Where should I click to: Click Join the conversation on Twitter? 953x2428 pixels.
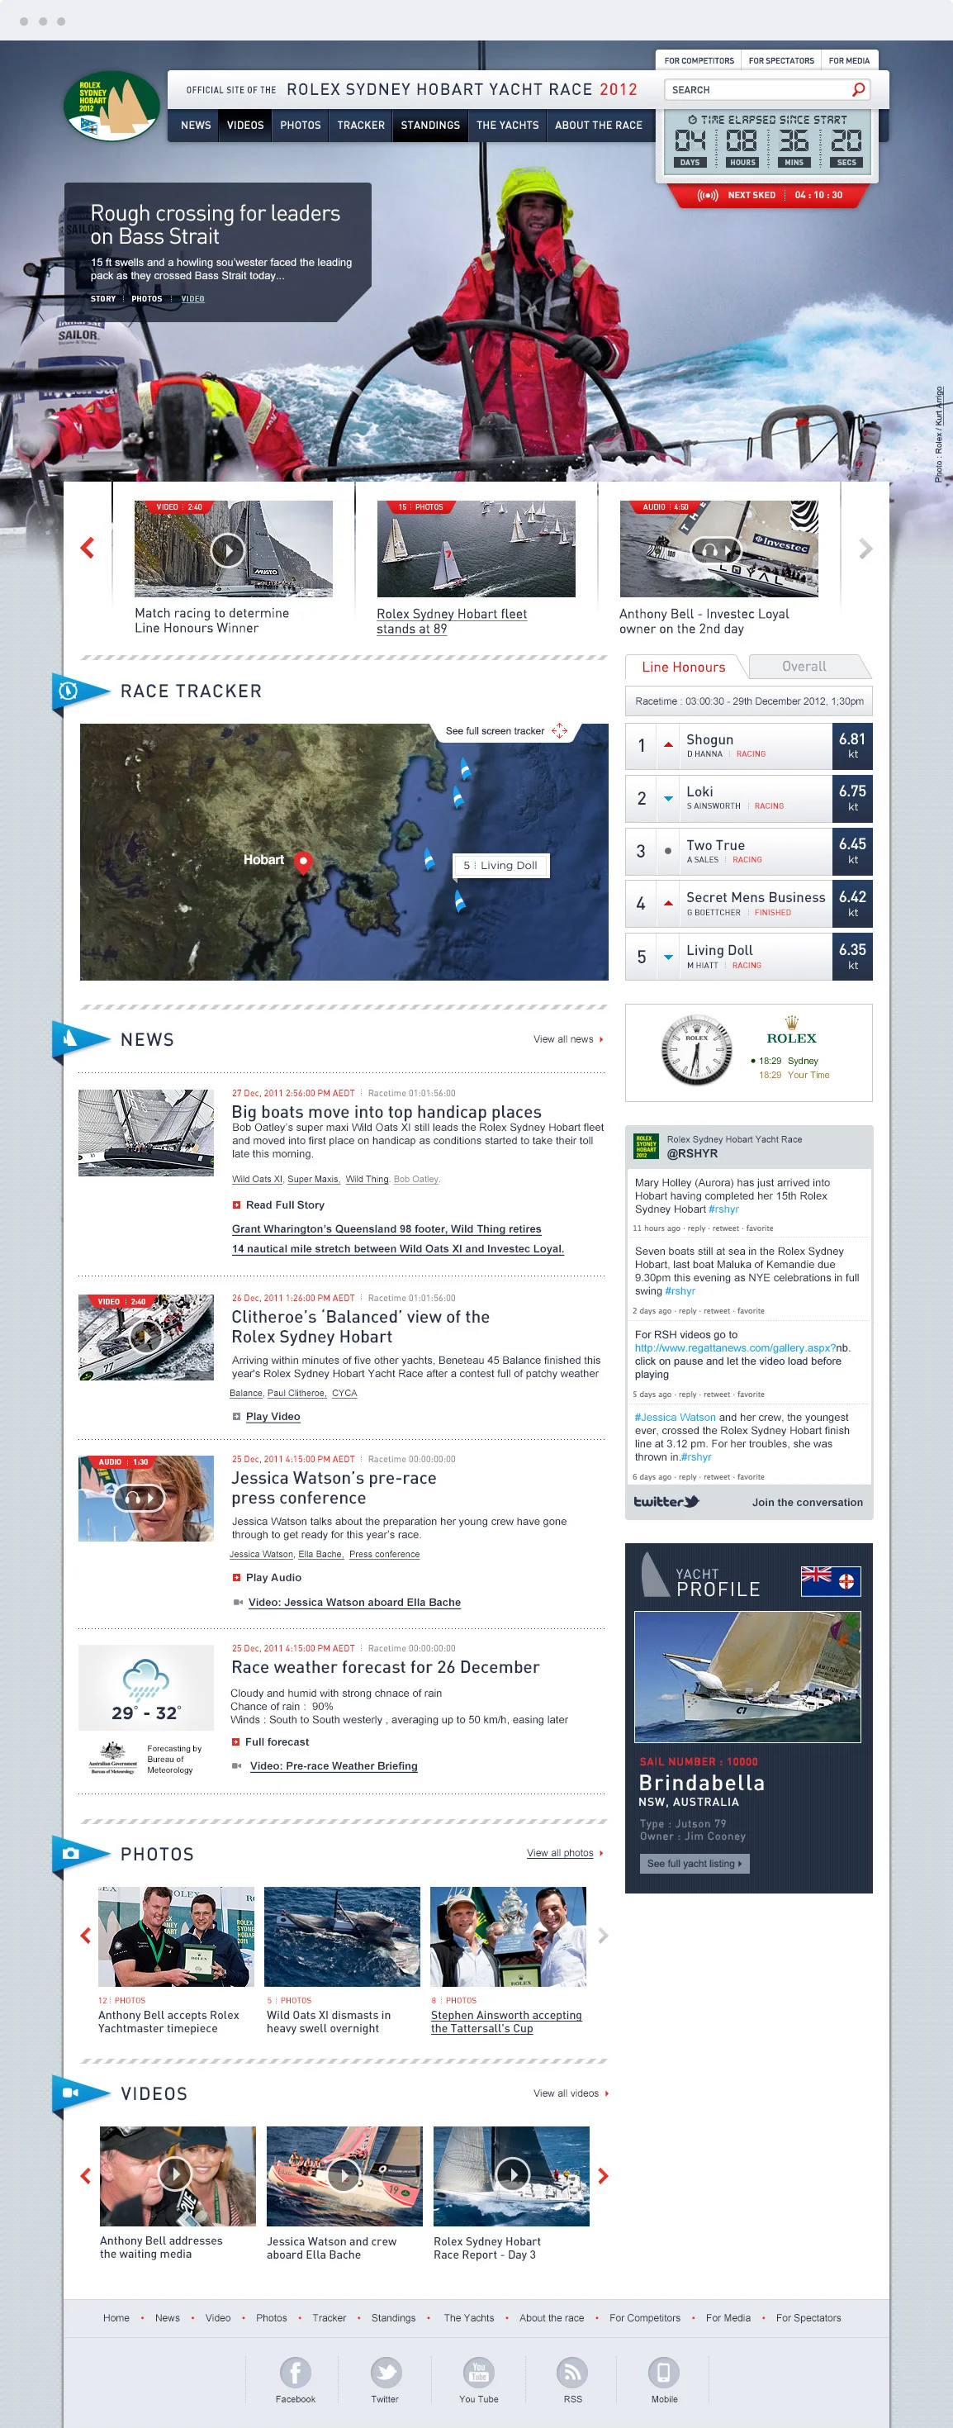pos(807,1503)
